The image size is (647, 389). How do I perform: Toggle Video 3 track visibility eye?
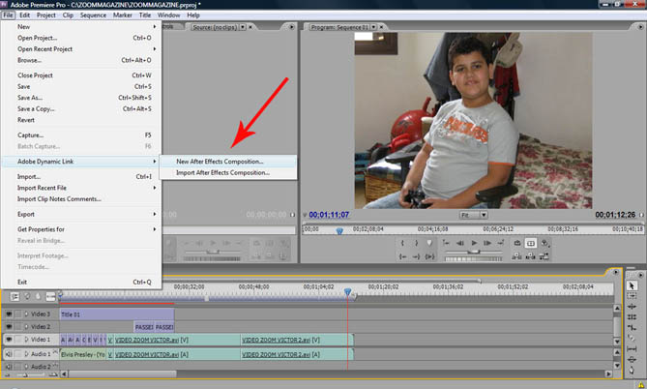tap(9, 314)
